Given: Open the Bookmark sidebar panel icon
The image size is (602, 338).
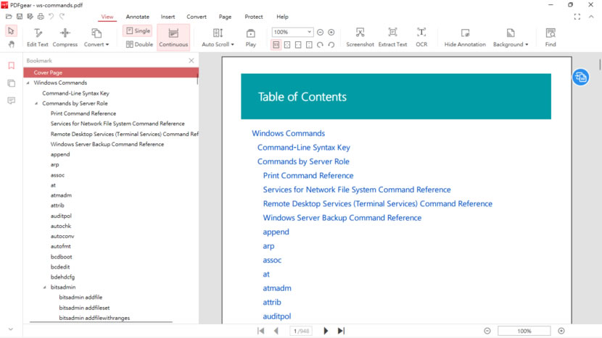Looking at the screenshot, I should pyautogui.click(x=11, y=66).
